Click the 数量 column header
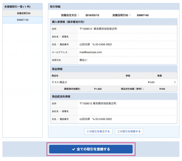This screenshot has width=182, height=161. click(x=159, y=76)
